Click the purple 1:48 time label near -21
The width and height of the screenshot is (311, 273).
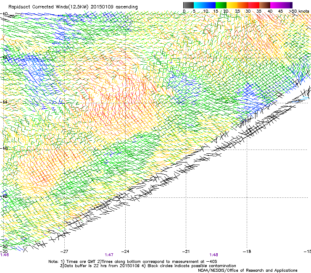(x=213, y=255)
